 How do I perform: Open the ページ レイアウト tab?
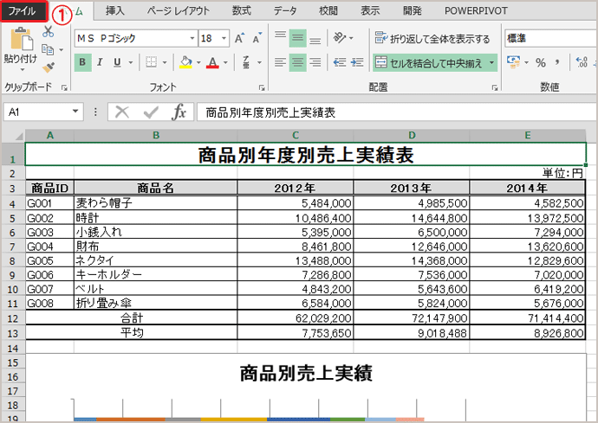[179, 10]
